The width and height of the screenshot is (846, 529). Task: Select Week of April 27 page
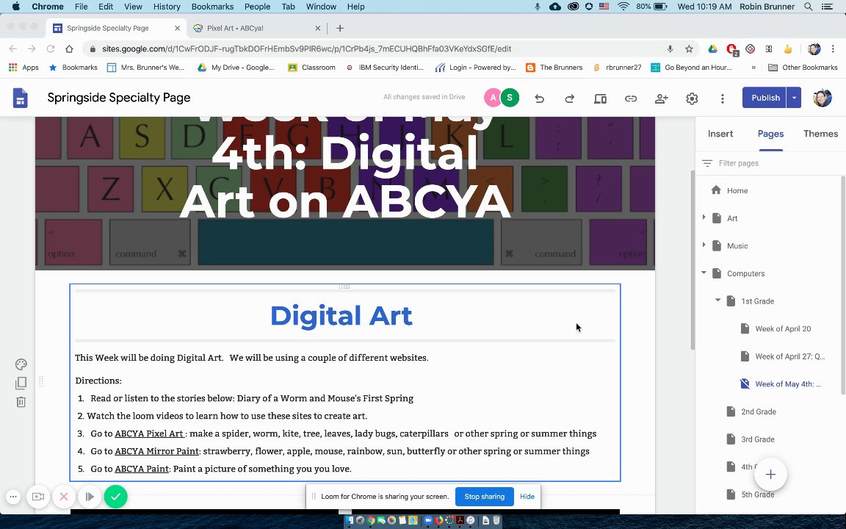pos(789,356)
